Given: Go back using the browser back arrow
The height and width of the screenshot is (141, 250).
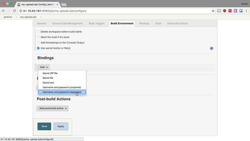Looking at the screenshot, I should coord(4,11).
